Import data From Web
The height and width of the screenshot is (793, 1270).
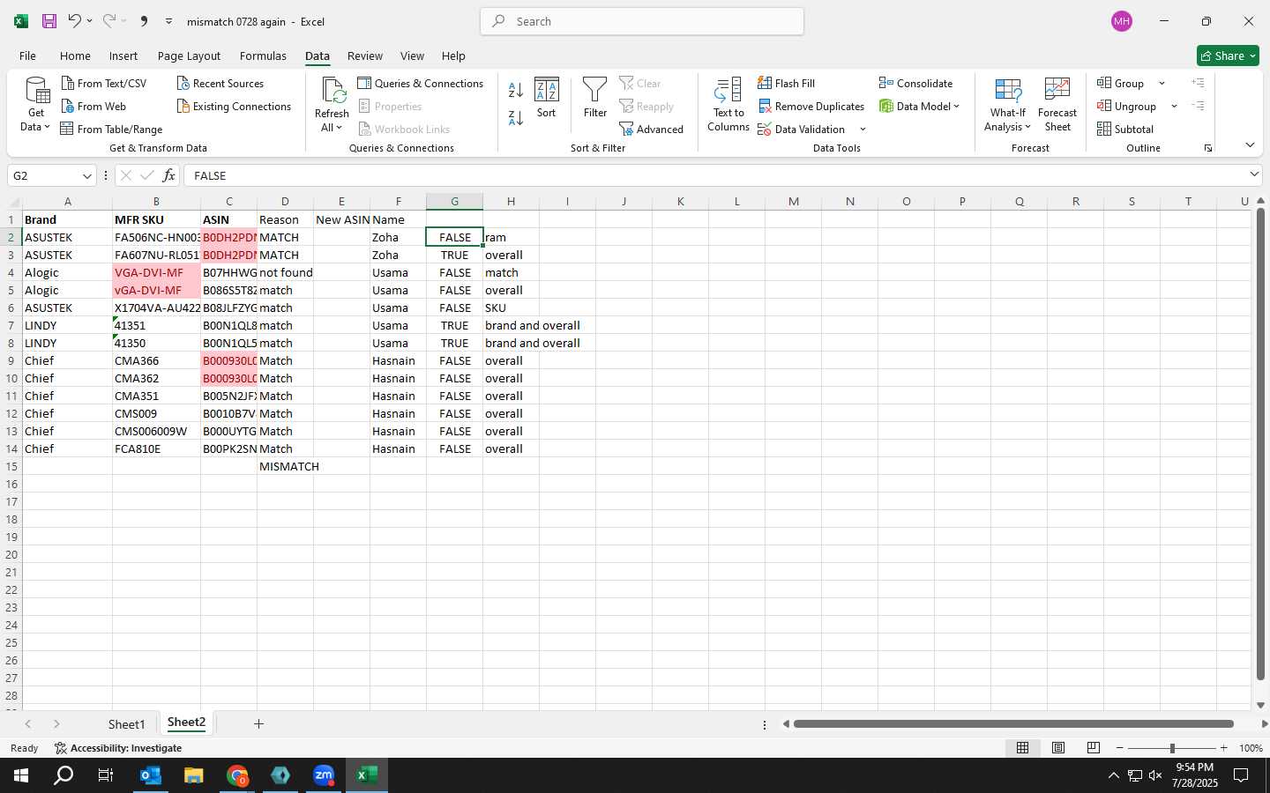click(x=93, y=107)
